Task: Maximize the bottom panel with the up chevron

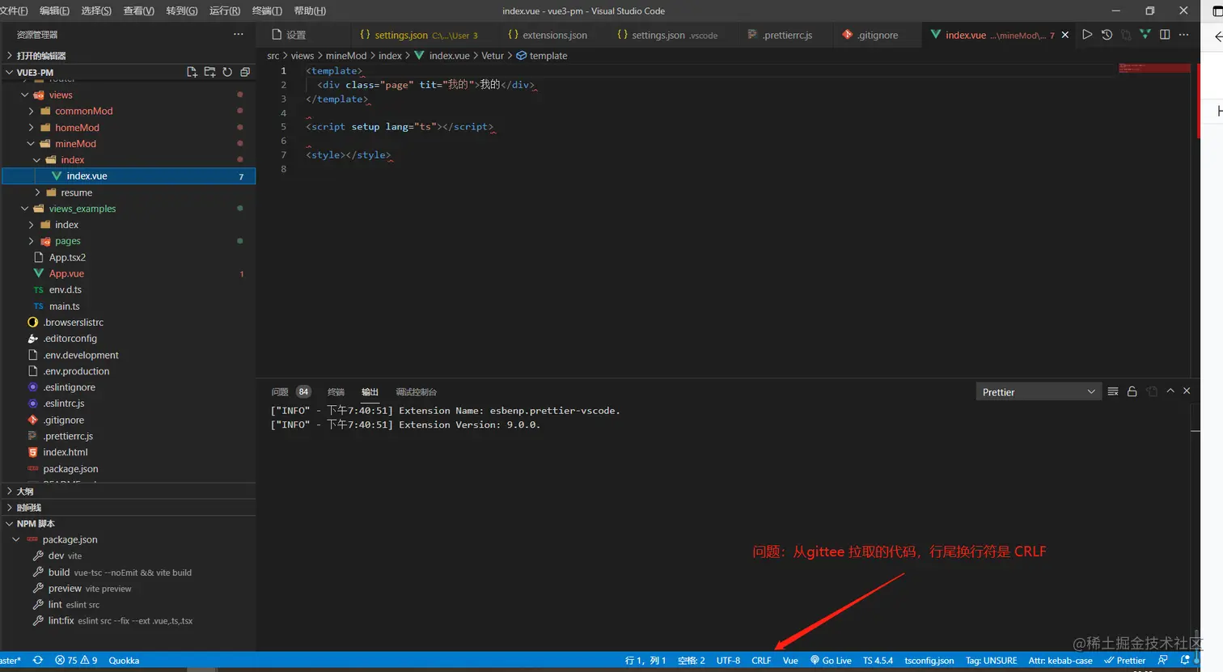Action: (1170, 391)
